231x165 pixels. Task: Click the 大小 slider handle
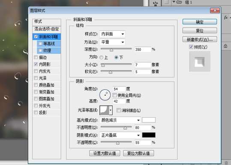click(103, 65)
